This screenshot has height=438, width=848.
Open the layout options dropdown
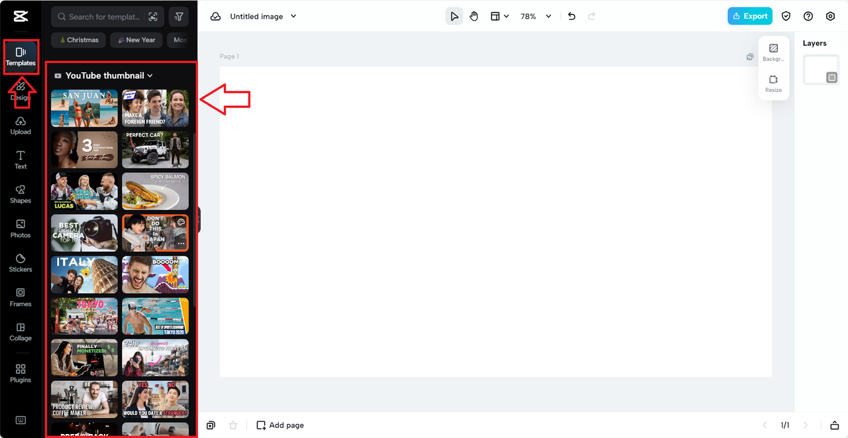point(500,17)
